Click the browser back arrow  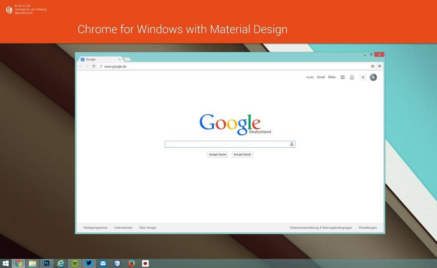(x=80, y=66)
